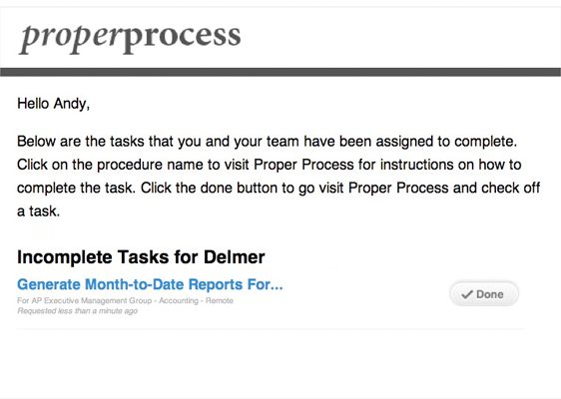Click the Incomplete Tasks for Delmer heading
The width and height of the screenshot is (561, 399).
tap(141, 257)
